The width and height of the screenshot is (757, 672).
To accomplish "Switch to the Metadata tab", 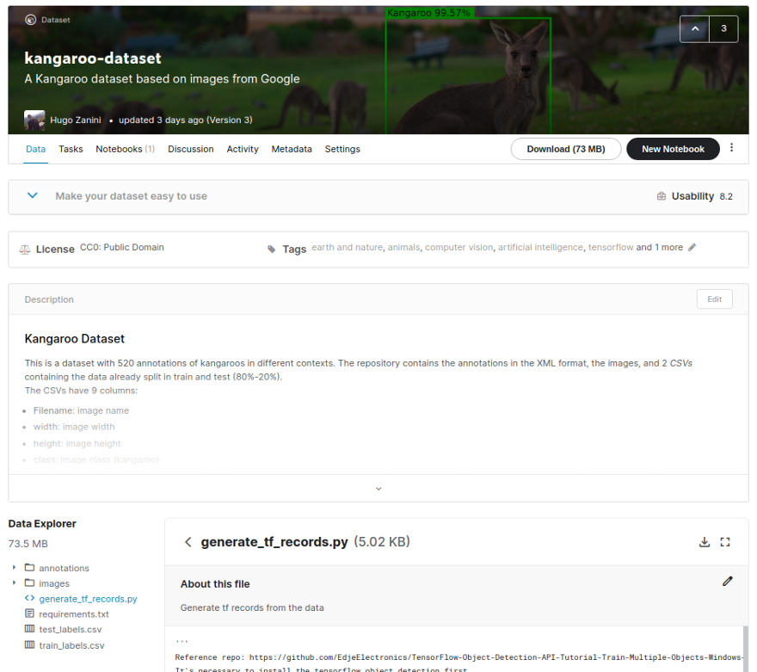I will pos(292,149).
